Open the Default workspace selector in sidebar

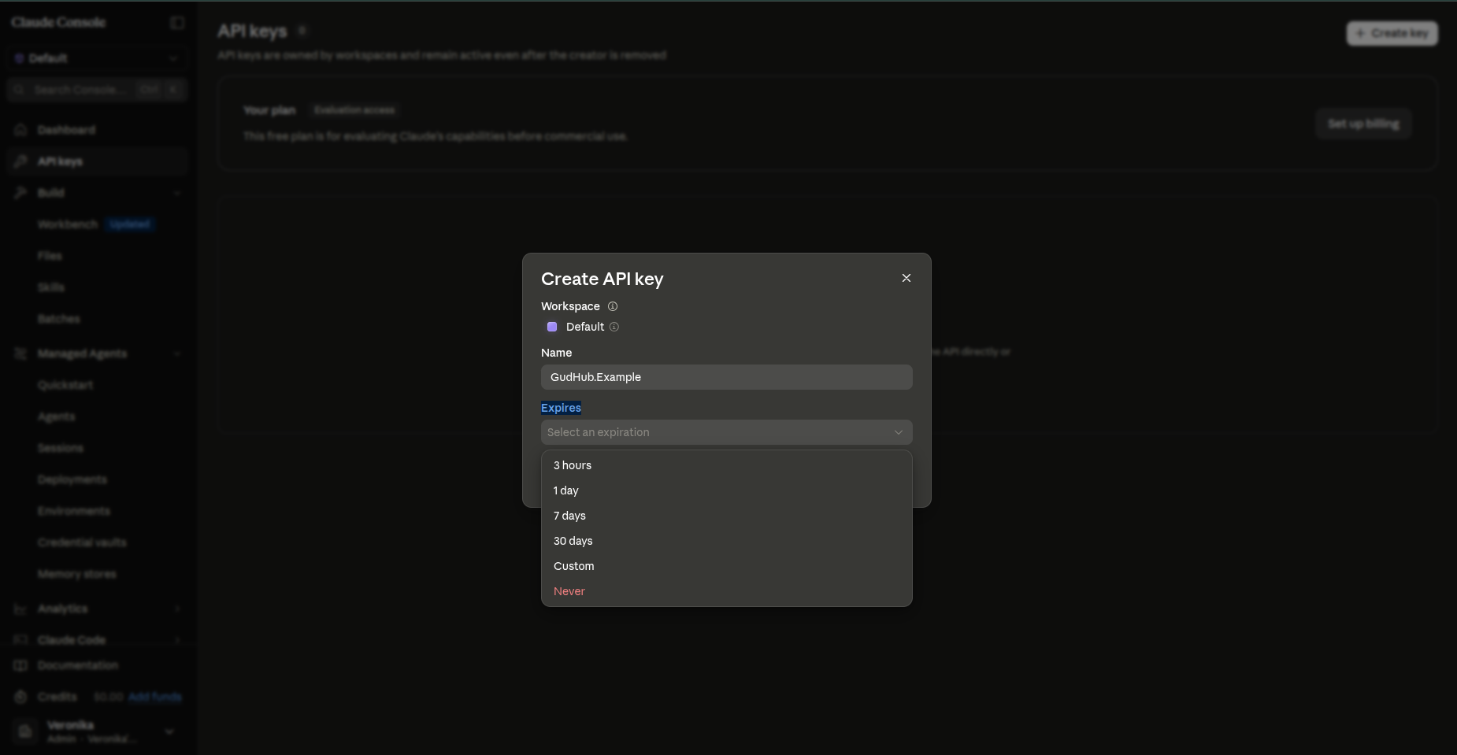coord(96,58)
